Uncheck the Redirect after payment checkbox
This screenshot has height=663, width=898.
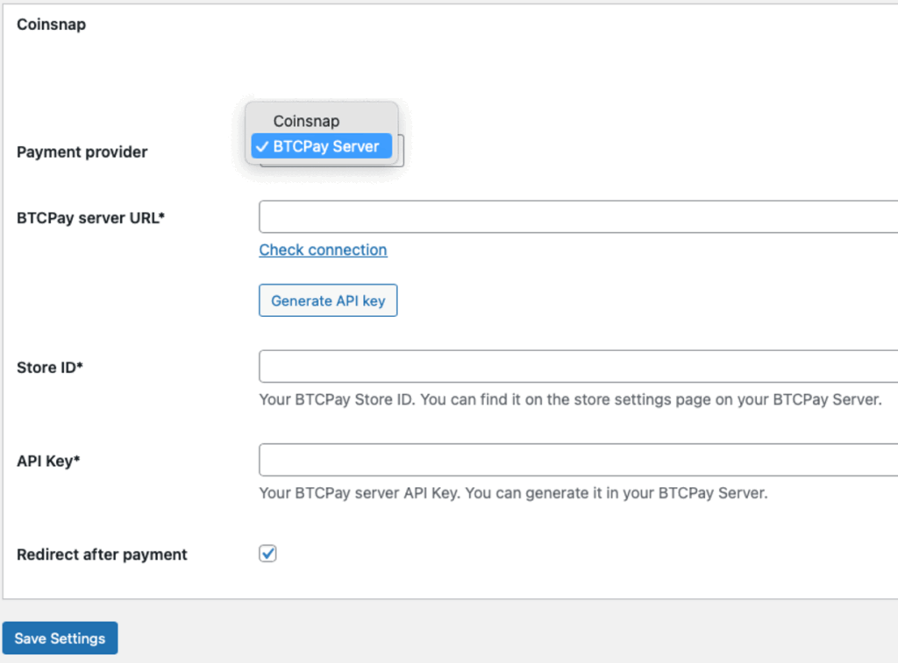(267, 554)
